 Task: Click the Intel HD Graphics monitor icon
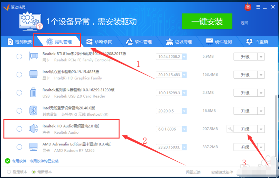point(33,74)
